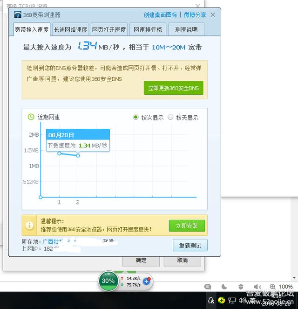298x309 pixels.
Task: Open the 网页打开速度 tab
Action: 109,29
